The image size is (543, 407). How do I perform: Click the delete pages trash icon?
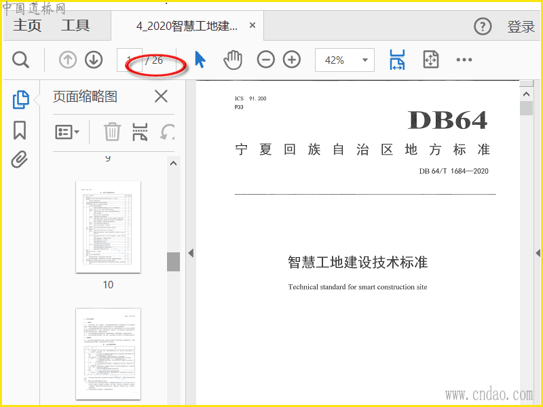[x=112, y=132]
